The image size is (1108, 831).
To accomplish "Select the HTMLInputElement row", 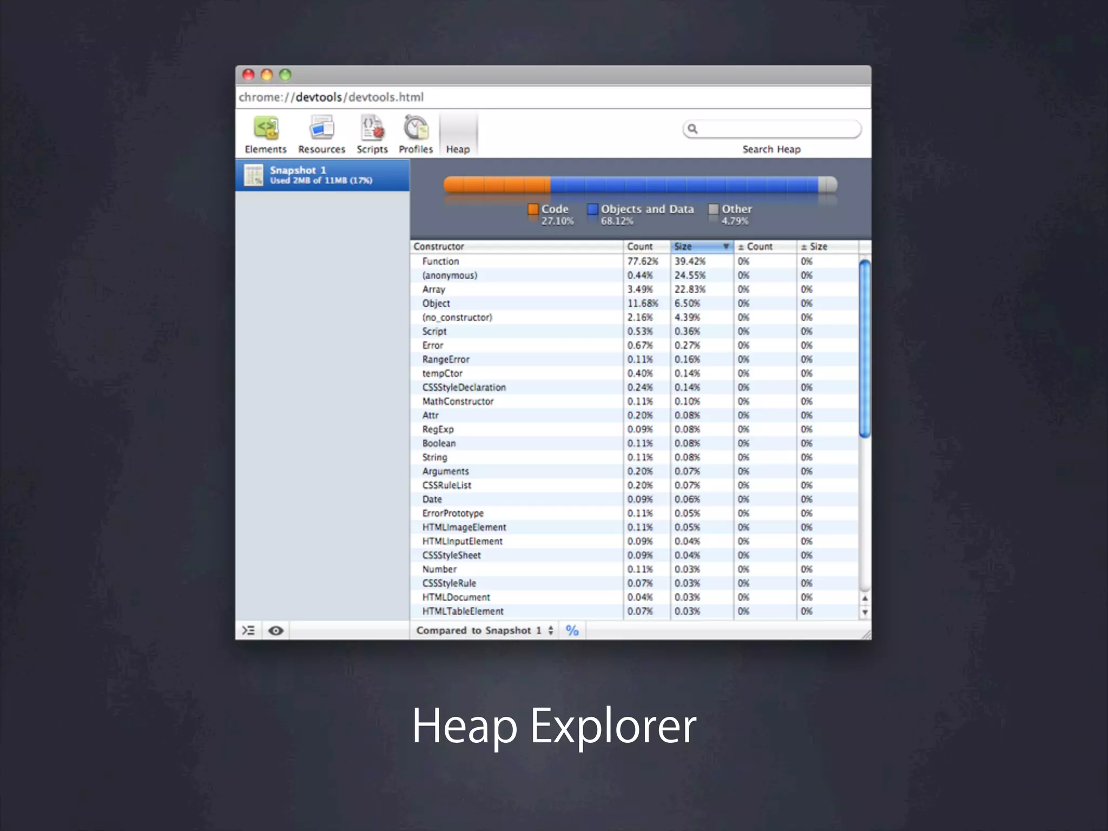I will (x=634, y=542).
